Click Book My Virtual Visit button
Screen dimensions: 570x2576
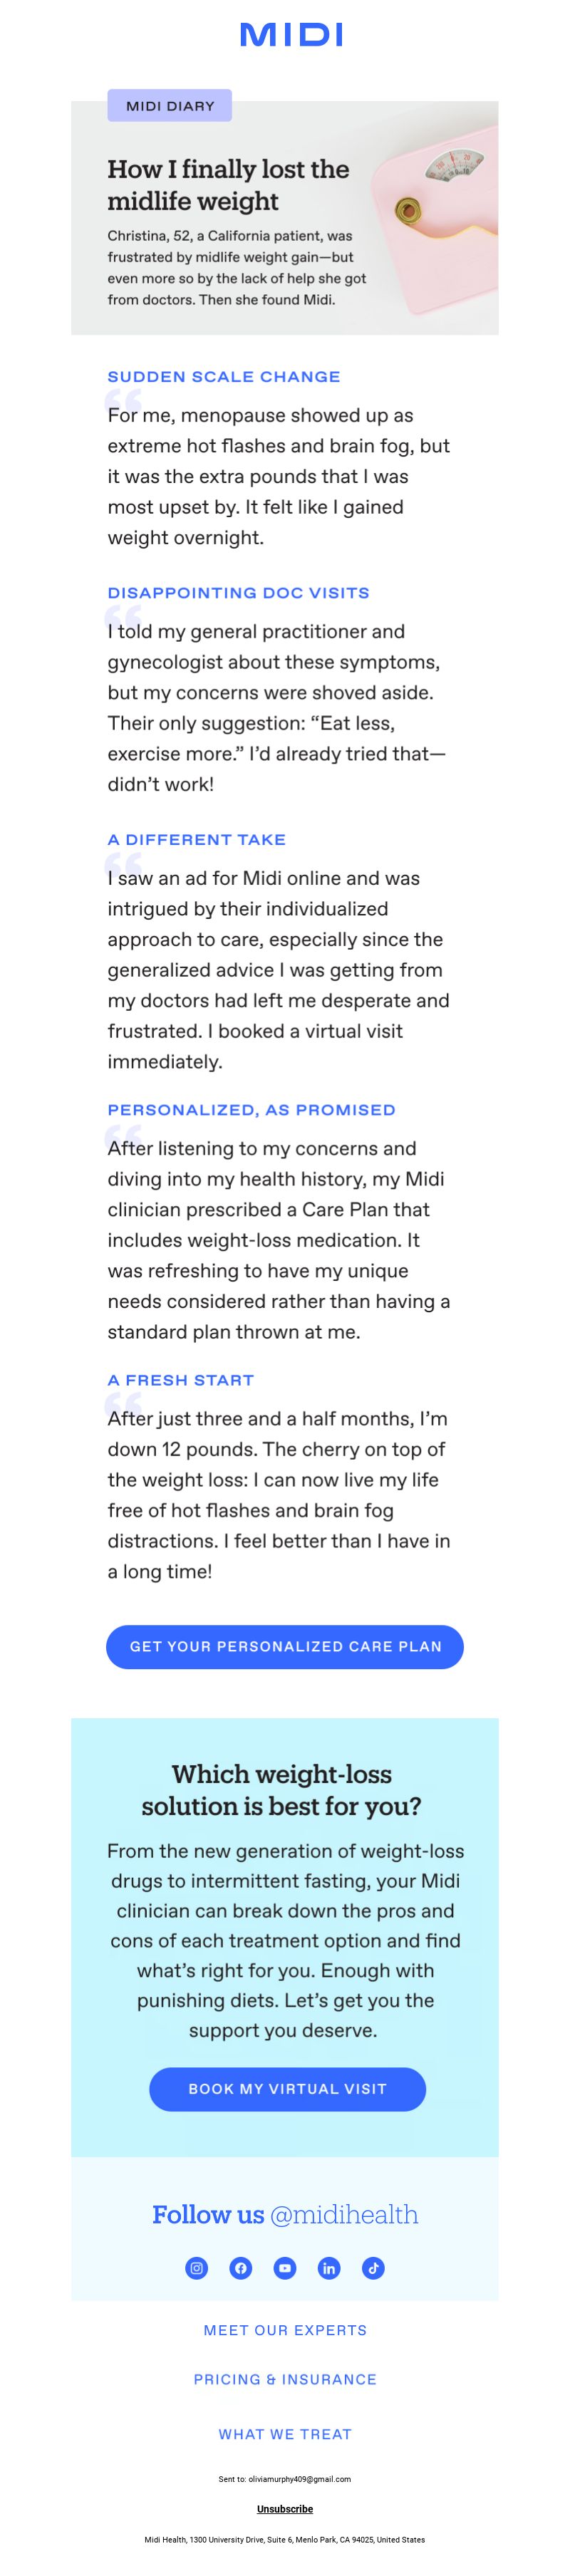tap(287, 2089)
